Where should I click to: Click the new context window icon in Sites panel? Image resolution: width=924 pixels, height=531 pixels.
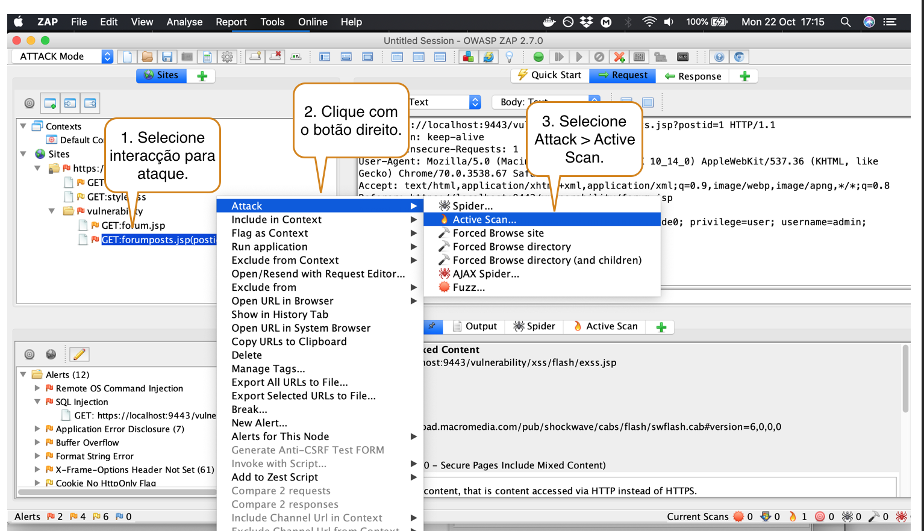(51, 103)
